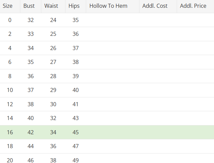
Task: Select the size 10 row
Action: point(10,90)
